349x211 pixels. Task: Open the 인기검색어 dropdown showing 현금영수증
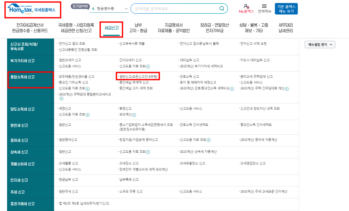click(x=109, y=9)
